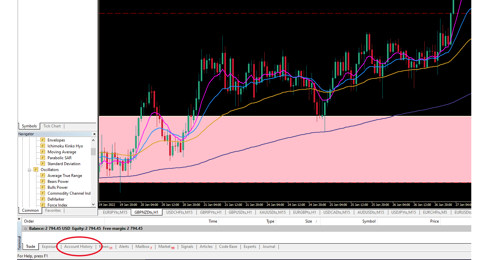Click the Parabolic SAR indicator icon
488x260 pixels.
coord(43,158)
